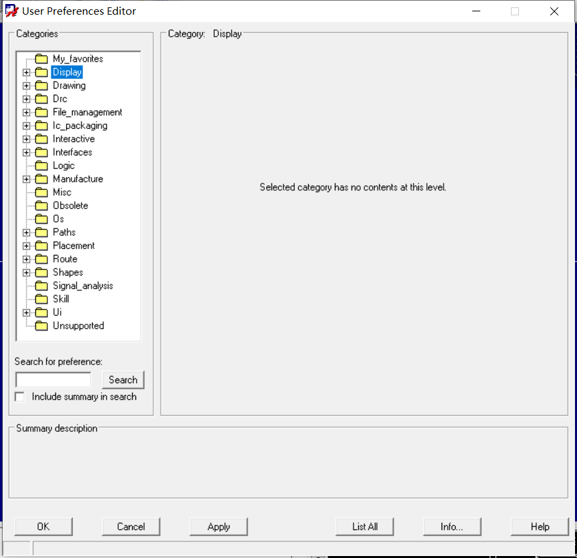Image resolution: width=577 pixels, height=558 pixels.
Task: Select the Drawing category label
Action: point(69,85)
